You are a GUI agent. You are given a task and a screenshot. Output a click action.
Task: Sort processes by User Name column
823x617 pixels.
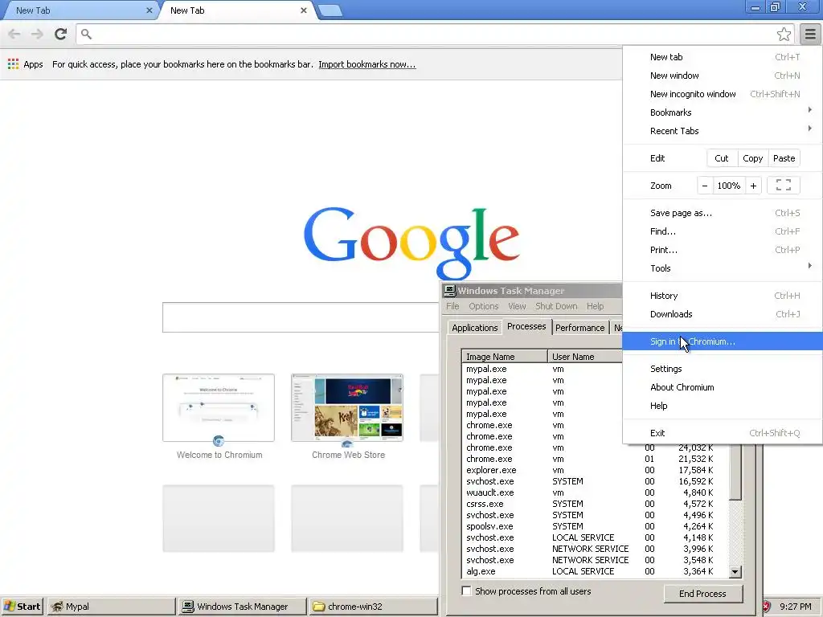[585, 356]
